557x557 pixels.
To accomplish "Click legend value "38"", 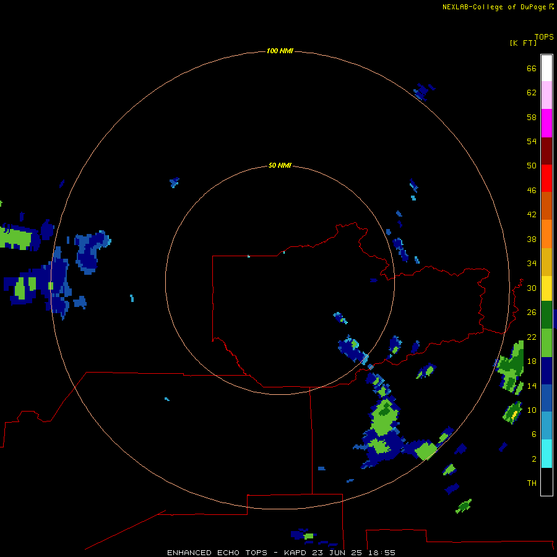I will point(532,239).
